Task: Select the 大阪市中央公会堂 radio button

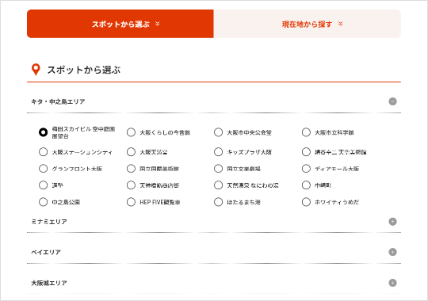Action: pos(219,132)
